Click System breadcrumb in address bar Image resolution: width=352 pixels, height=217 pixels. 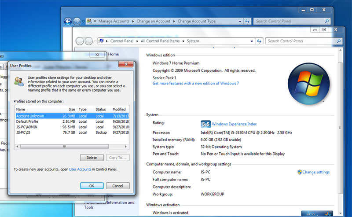(193, 41)
